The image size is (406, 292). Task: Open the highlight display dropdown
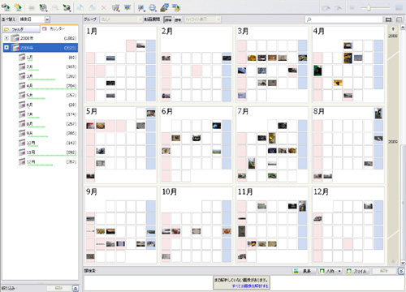(x=202, y=19)
